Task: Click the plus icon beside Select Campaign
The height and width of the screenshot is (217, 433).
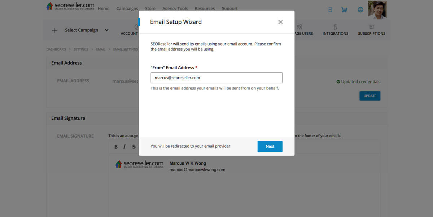Action: (x=54, y=30)
